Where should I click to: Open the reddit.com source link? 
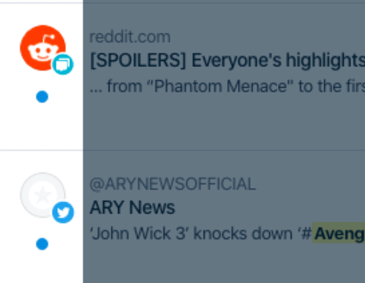pos(130,37)
